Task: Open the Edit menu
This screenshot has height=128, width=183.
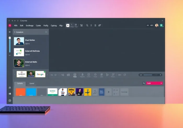Action: (x=21, y=26)
